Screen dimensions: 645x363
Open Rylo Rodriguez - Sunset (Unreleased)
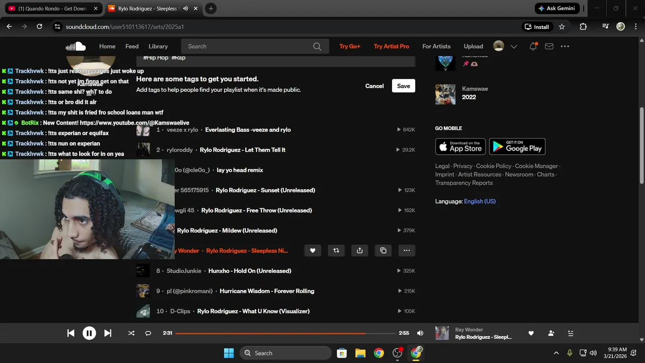[266, 190]
